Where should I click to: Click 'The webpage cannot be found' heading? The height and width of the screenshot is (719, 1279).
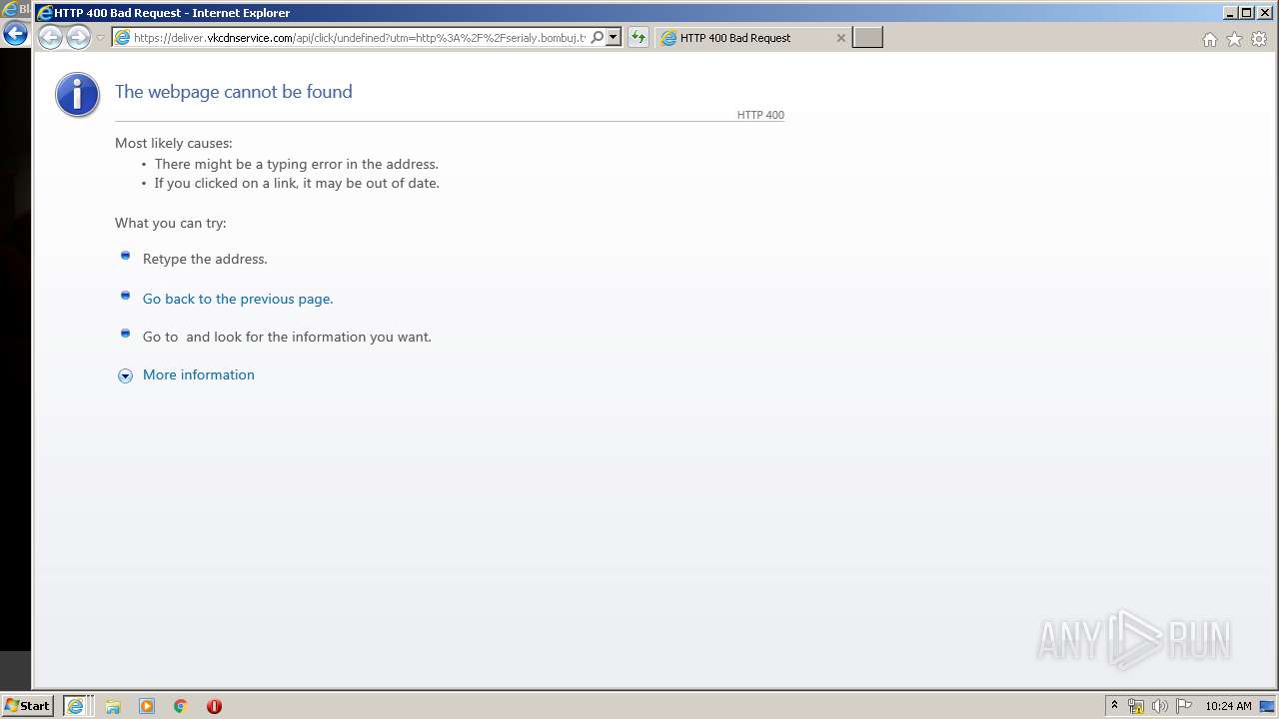234,92
